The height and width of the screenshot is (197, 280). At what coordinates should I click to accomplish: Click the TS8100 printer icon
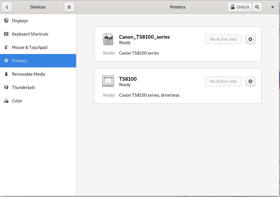pos(108,81)
